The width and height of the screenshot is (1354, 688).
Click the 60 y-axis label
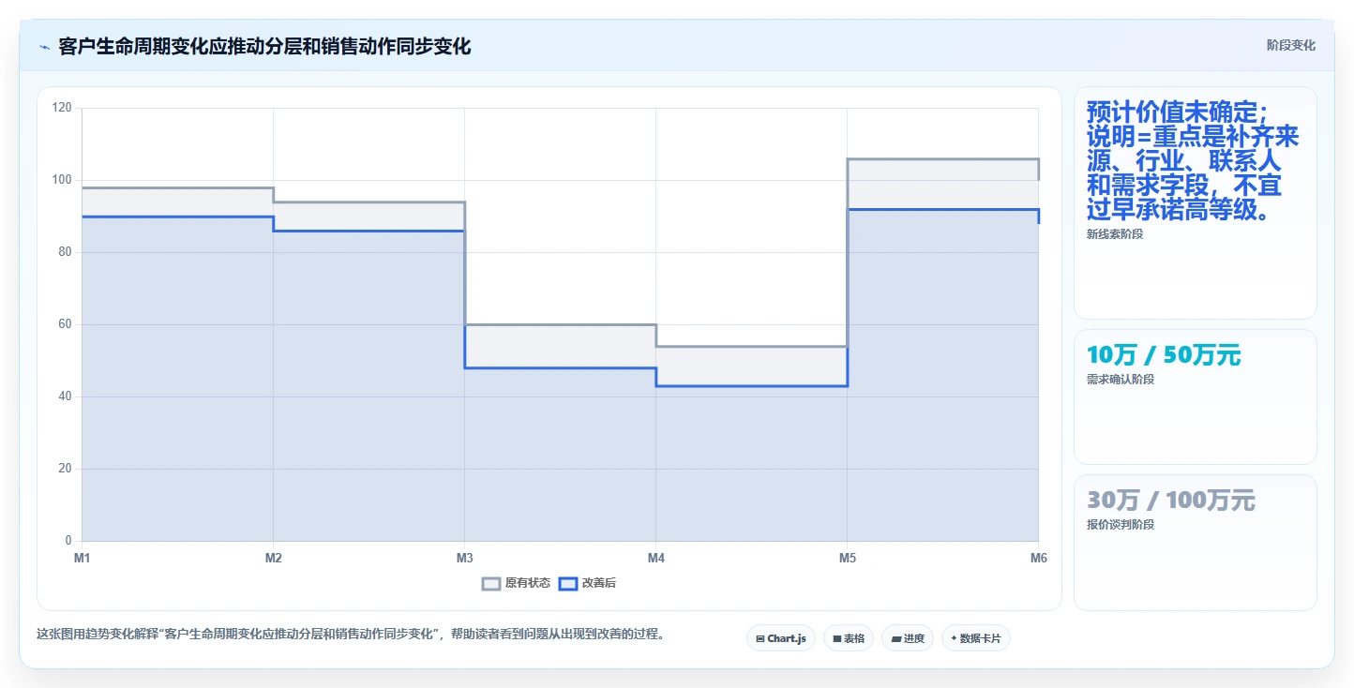click(65, 324)
